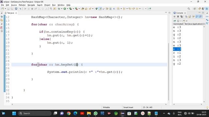Open the Forward history dropdown arrow
Image resolution: width=209 pixels, height=117 pixels.
click(x=146, y=9)
